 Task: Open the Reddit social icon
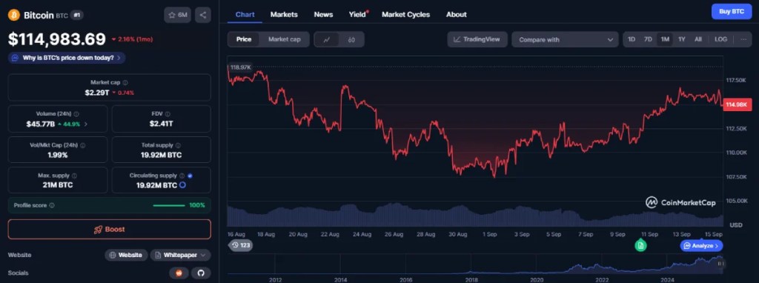[x=179, y=273]
